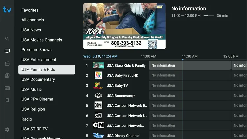247x139 pixels.
Task: Click the current time marker on timeline
Action: pos(183,60)
